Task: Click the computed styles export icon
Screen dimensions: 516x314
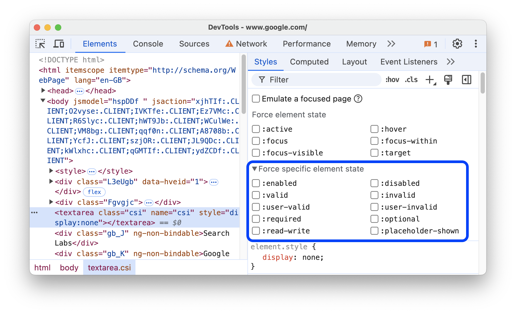Action: [449, 80]
